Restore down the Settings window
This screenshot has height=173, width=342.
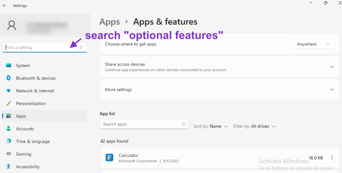click(x=326, y=3)
